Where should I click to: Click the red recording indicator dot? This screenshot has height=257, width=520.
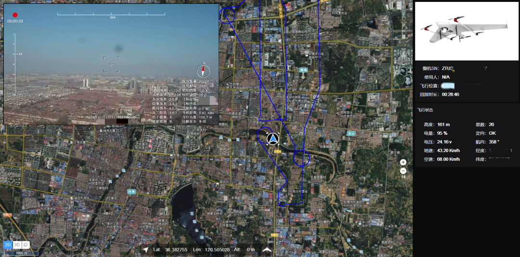(x=15, y=15)
